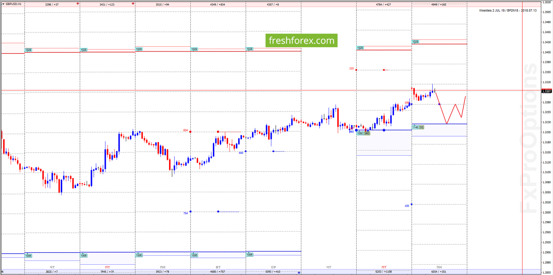Screen dimensions: 553x275
Task: Select the '6203 / +1108' bottom label
Action: (x=384, y=272)
